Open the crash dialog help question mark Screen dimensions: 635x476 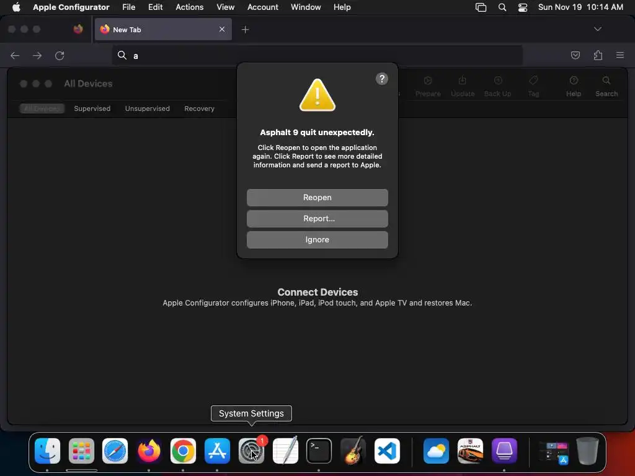pyautogui.click(x=381, y=79)
